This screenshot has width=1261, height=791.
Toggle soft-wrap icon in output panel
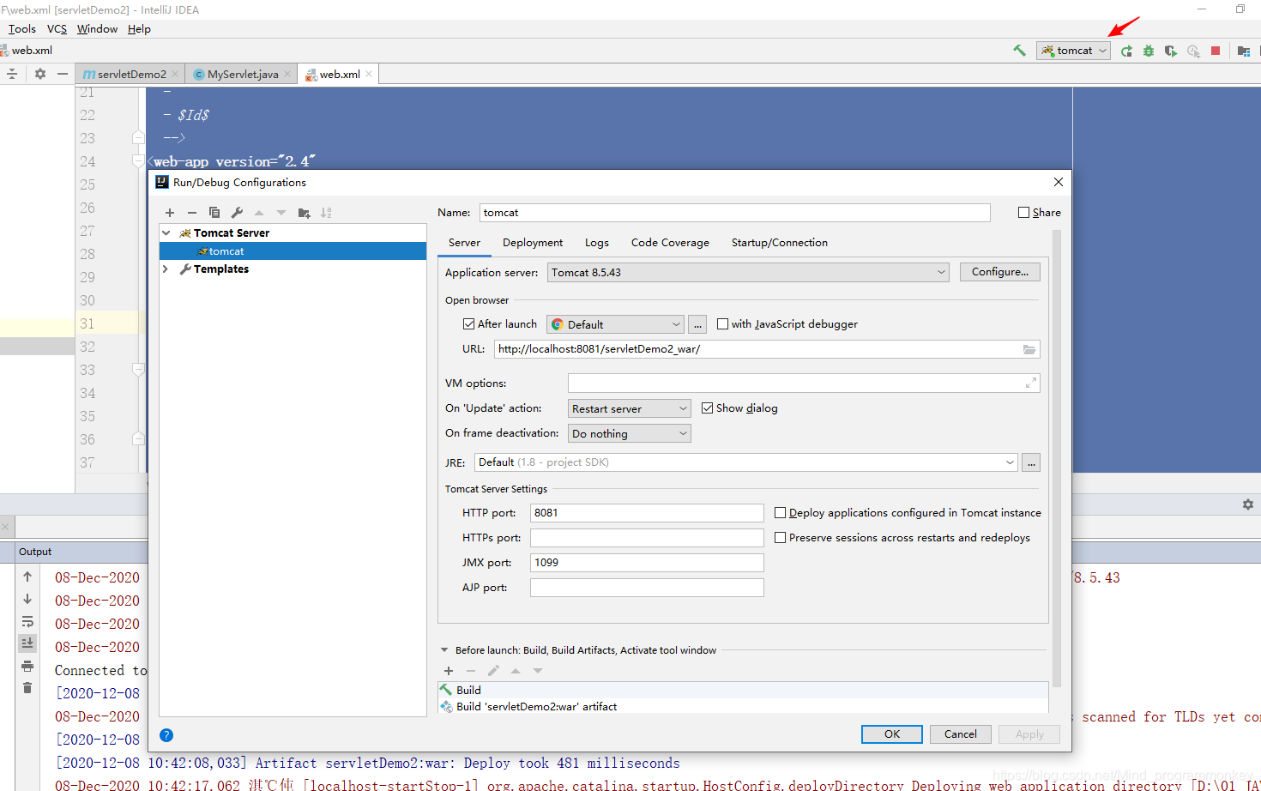pyautogui.click(x=27, y=621)
